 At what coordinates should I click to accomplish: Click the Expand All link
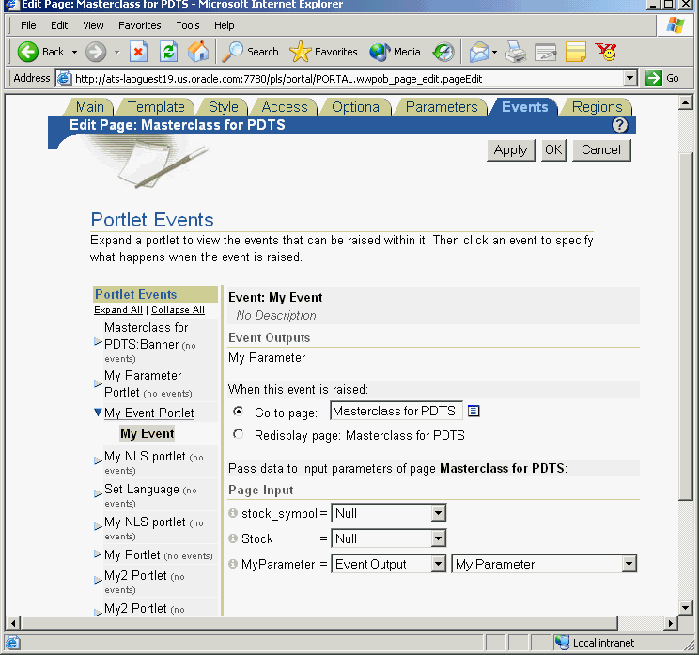[x=118, y=310]
